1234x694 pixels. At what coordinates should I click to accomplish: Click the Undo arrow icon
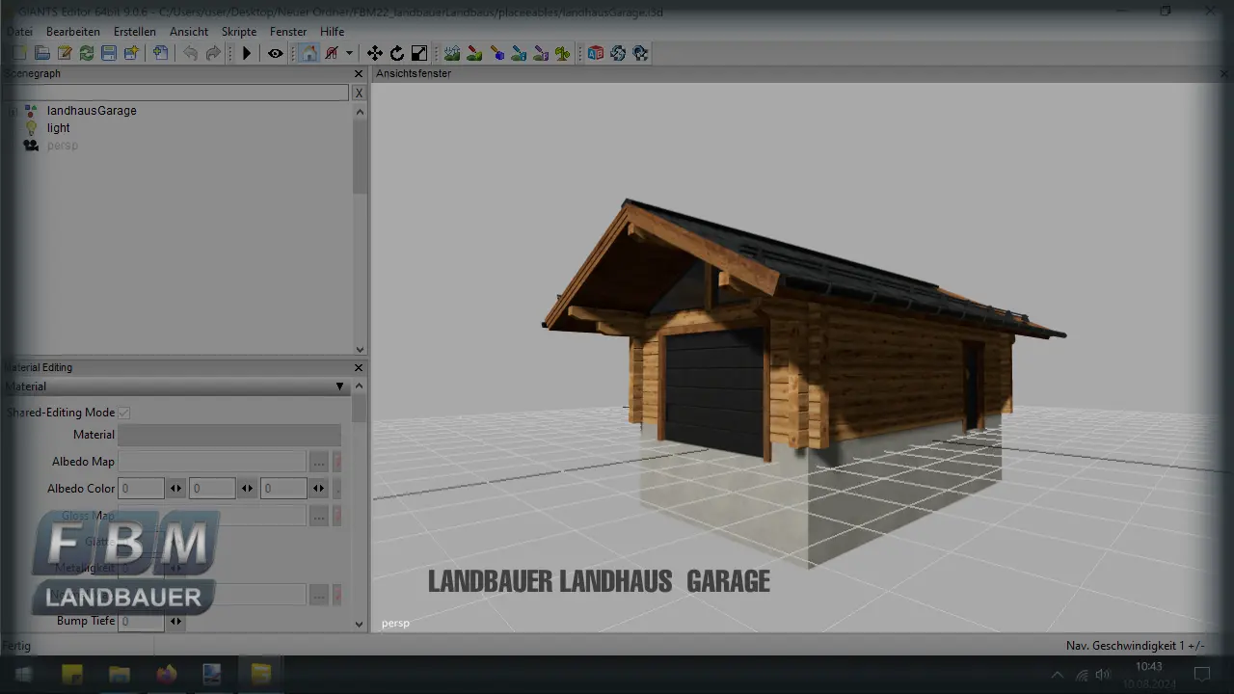tap(190, 53)
